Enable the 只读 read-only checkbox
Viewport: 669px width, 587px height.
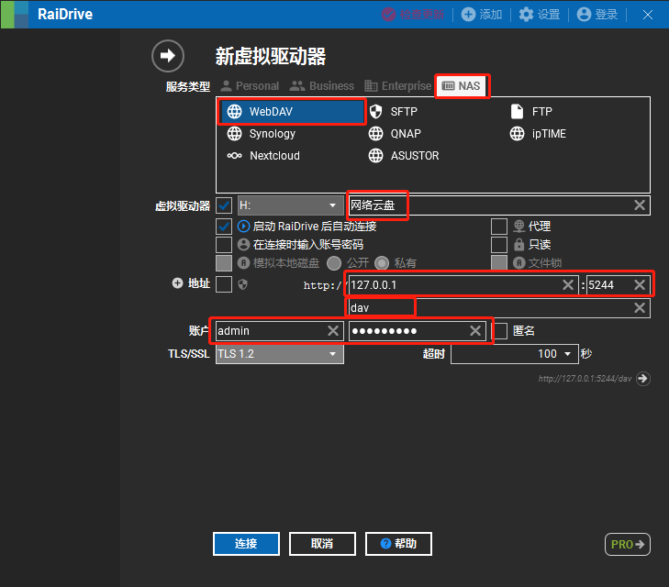tap(499, 245)
